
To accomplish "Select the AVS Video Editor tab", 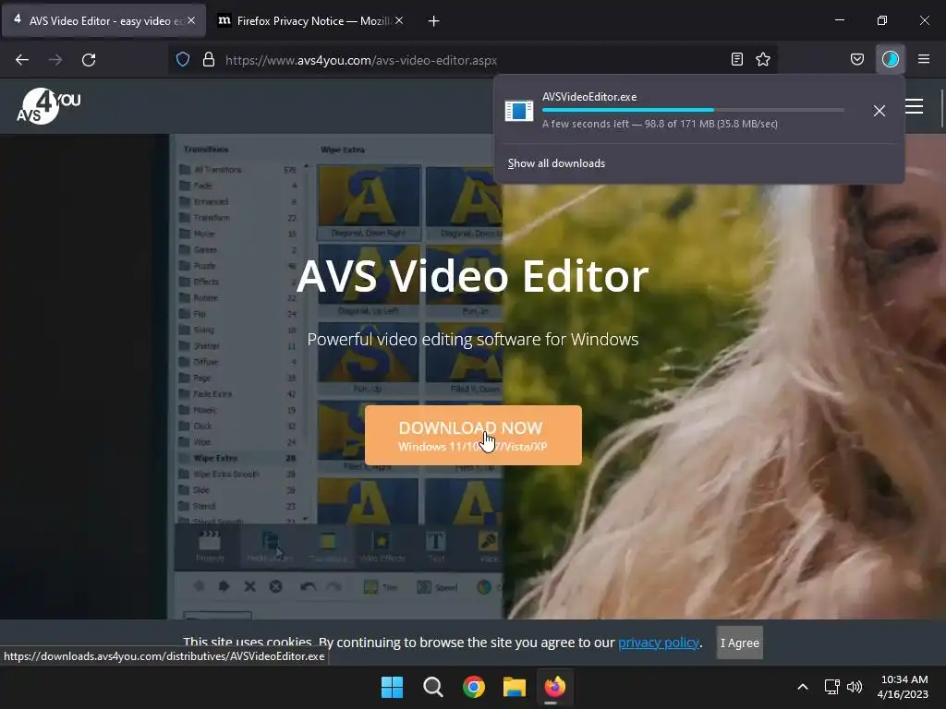I will [103, 21].
